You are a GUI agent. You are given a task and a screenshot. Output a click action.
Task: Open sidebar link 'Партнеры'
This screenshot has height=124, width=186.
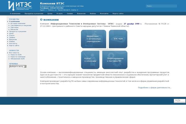click(x=15, y=28)
